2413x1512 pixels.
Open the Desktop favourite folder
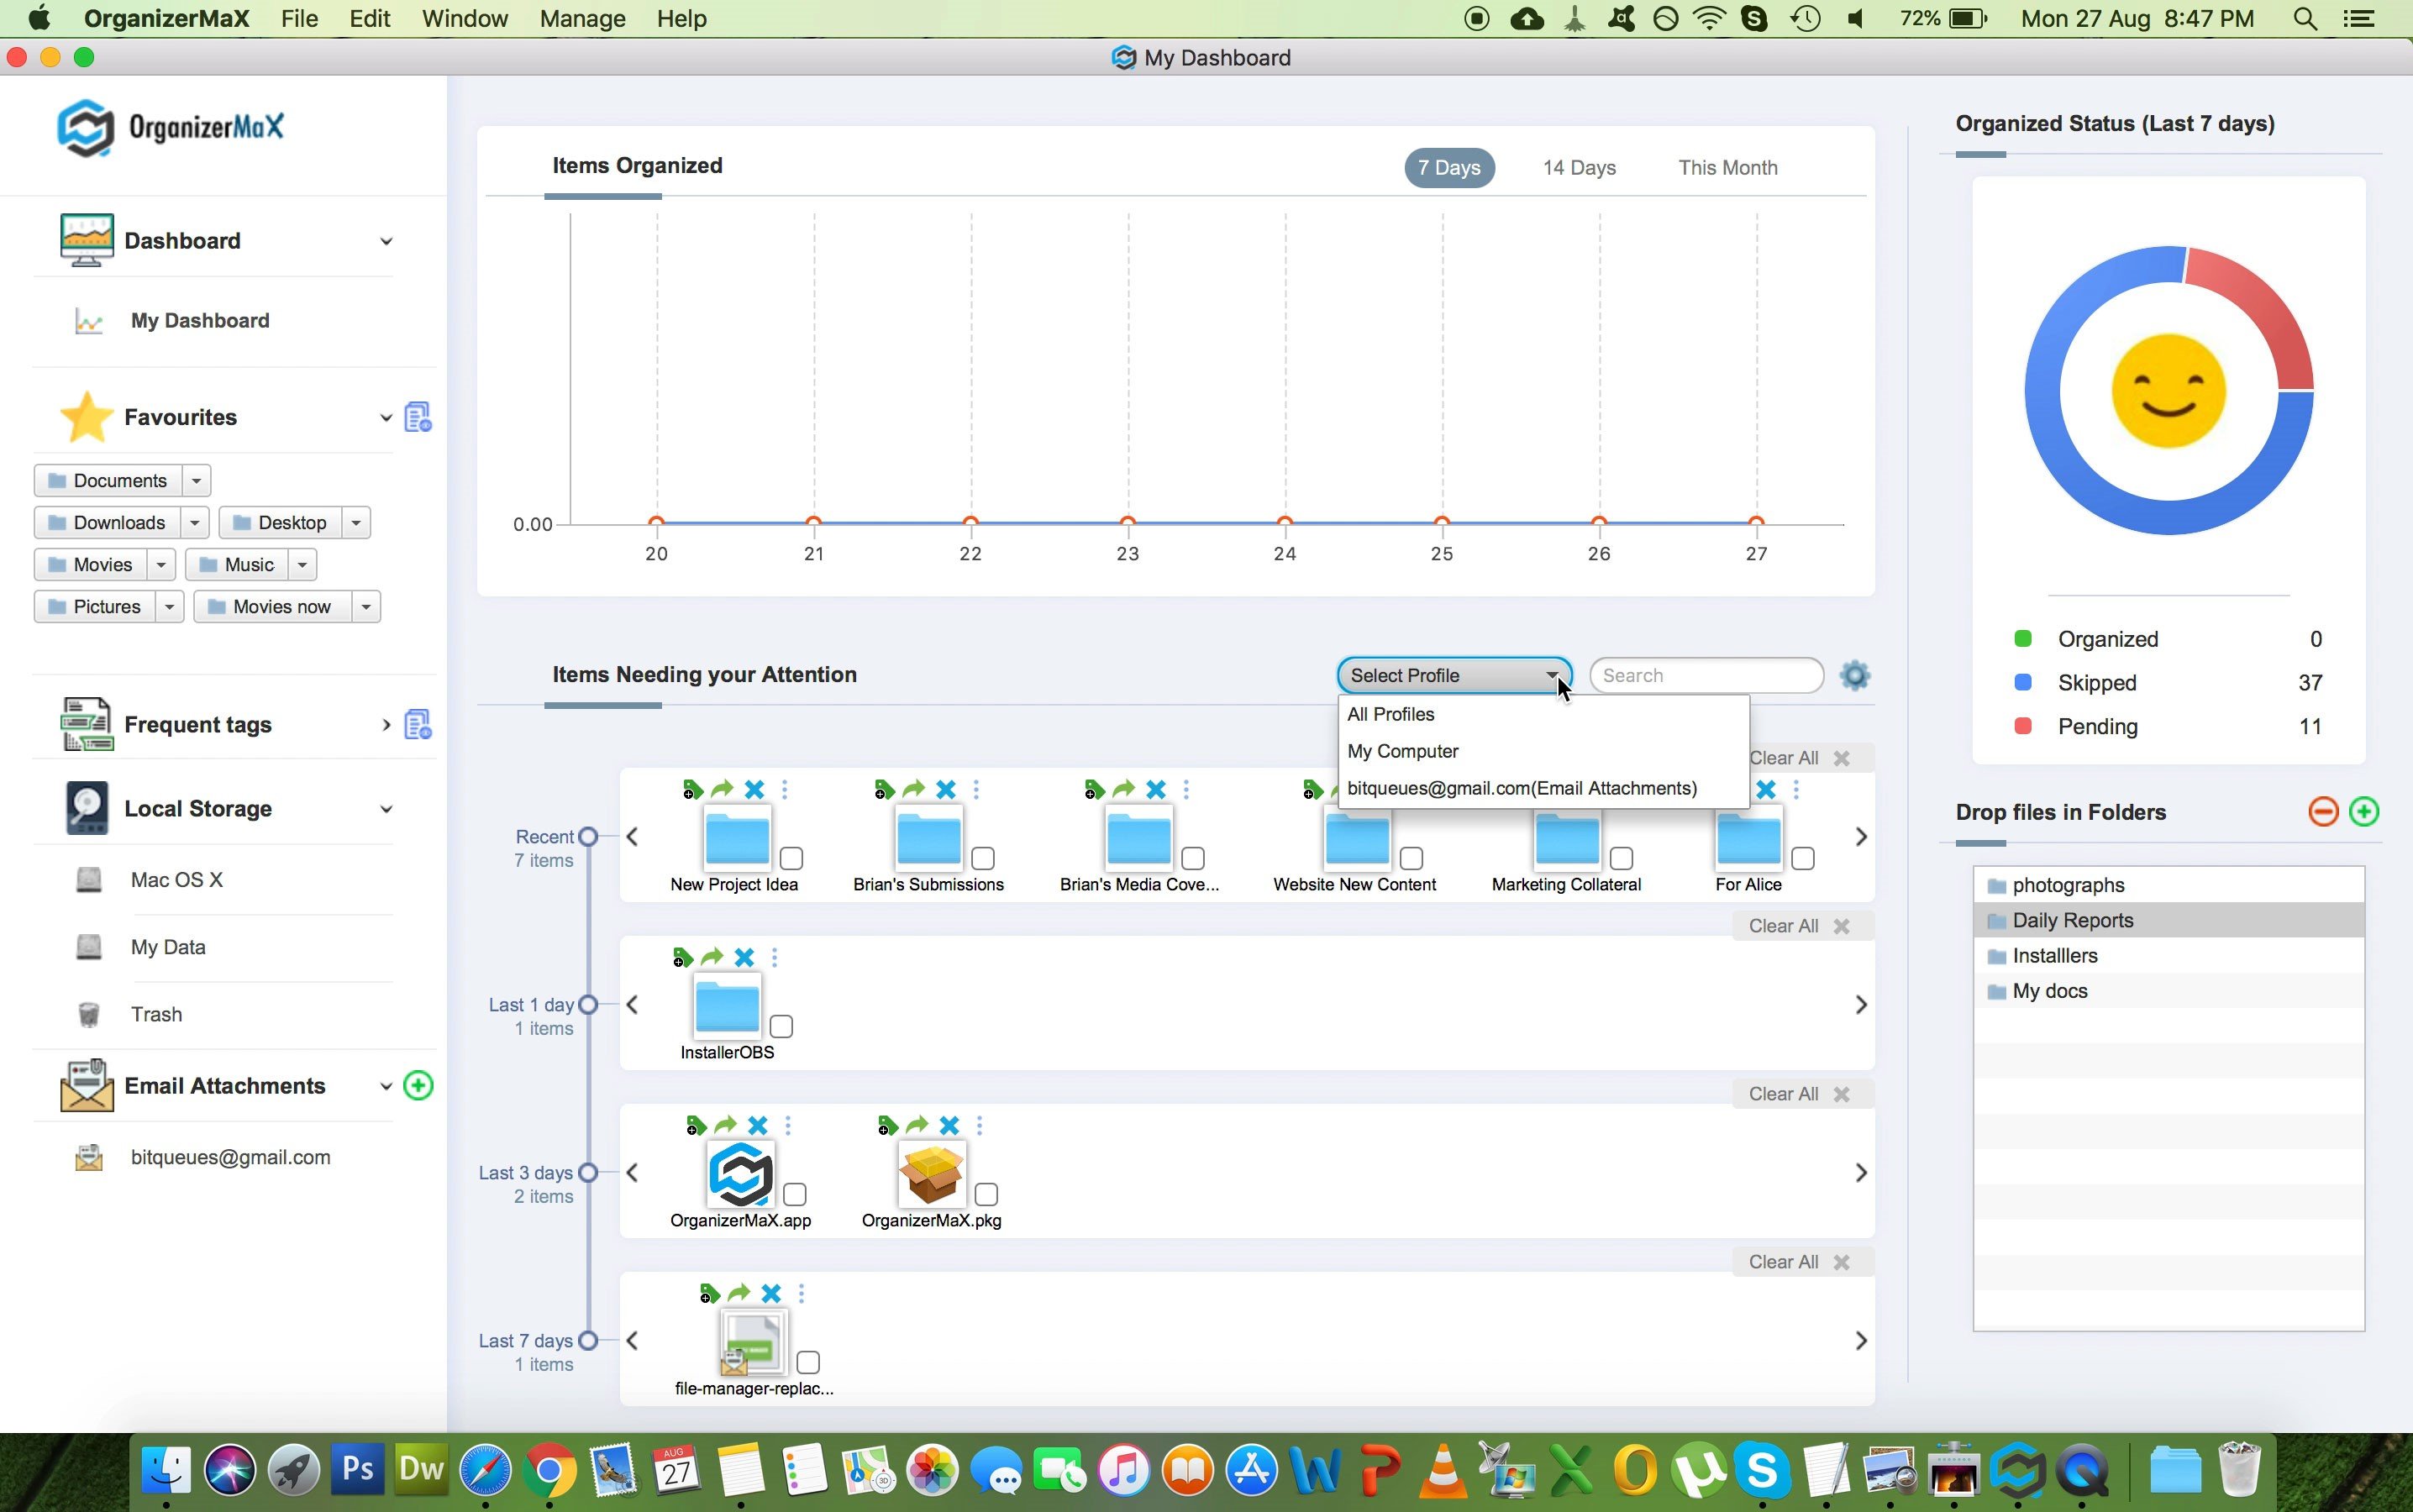pyautogui.click(x=280, y=523)
